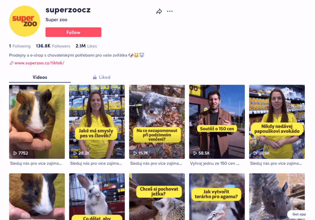The image size is (315, 220).
Task: Click play icon on 7752 views video
Action: click(x=15, y=153)
